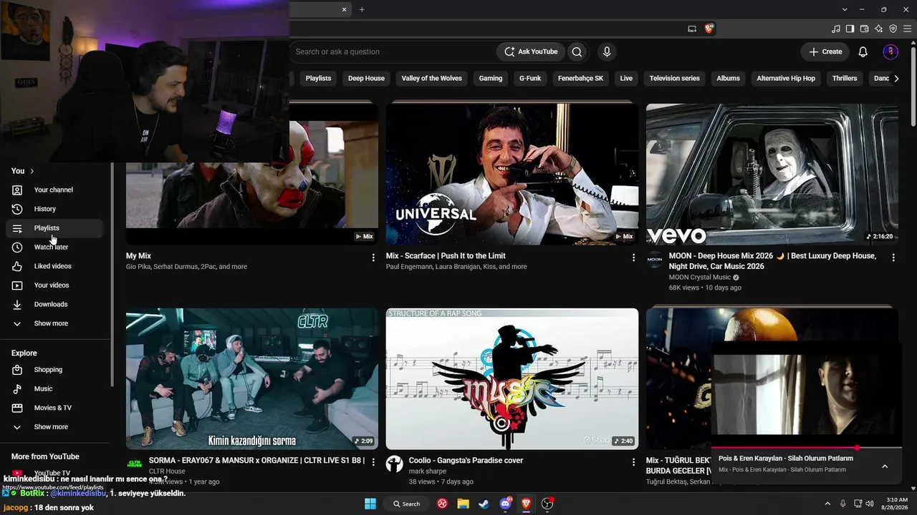Click the Windows Start button
This screenshot has height=515, width=917.
(370, 504)
